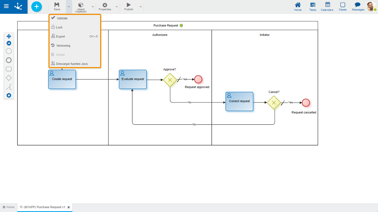Click the Yes label after Approve? gateway
Viewport: 378px width, 212px height.
[185, 79]
